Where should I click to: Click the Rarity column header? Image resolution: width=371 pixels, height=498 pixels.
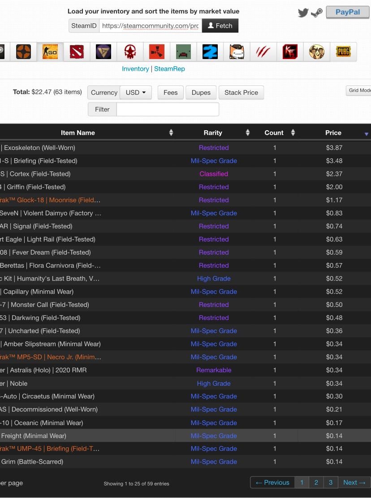point(213,133)
